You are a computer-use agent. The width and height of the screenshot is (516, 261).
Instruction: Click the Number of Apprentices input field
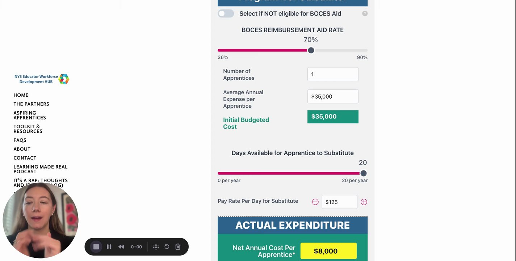point(333,74)
